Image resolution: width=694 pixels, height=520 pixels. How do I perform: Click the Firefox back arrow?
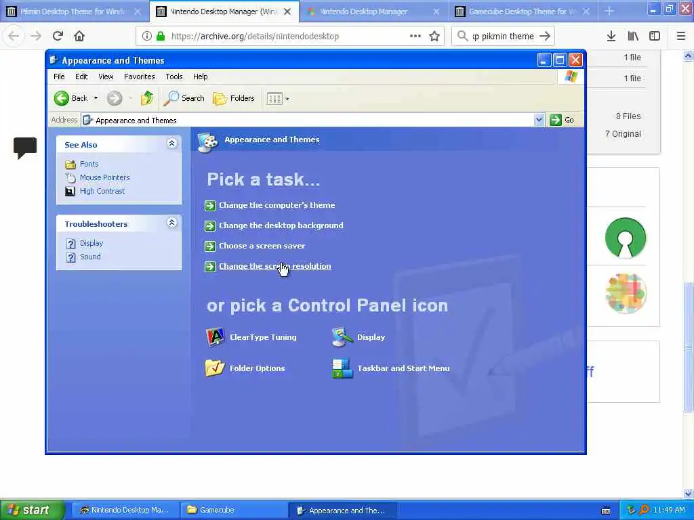click(x=14, y=36)
